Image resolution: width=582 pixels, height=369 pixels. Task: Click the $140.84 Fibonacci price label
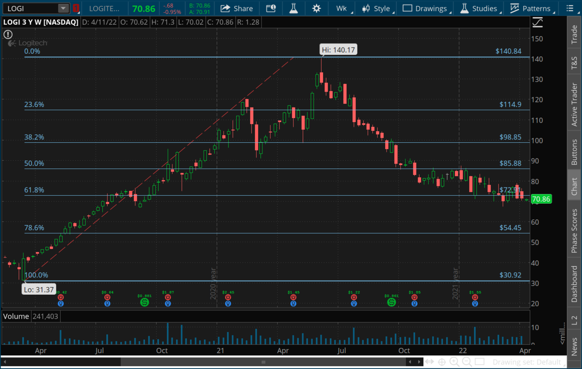508,51
